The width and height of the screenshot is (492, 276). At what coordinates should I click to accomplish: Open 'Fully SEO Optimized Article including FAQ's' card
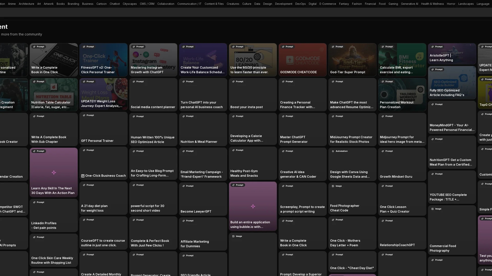452,83
